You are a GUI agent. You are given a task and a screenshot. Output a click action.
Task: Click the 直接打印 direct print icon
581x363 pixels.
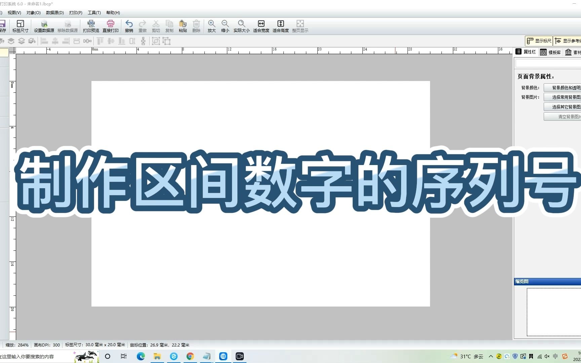point(111,26)
